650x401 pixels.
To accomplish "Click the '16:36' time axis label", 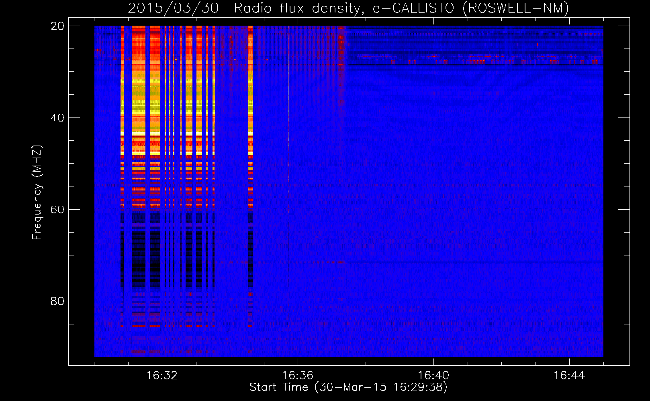I will tap(298, 375).
